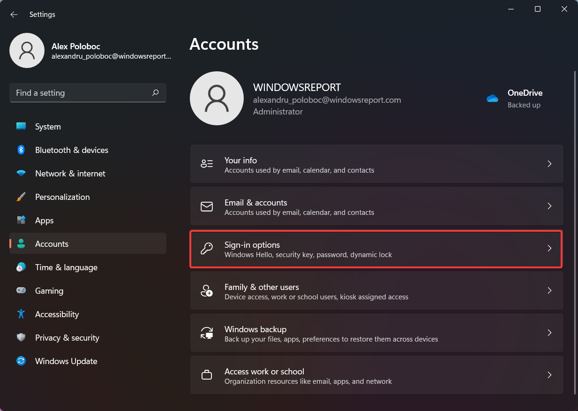Click the Your info person icon
This screenshot has height=411, width=578.
click(207, 163)
